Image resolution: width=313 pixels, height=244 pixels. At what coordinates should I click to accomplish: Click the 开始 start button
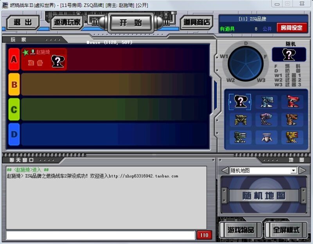tap(131, 22)
